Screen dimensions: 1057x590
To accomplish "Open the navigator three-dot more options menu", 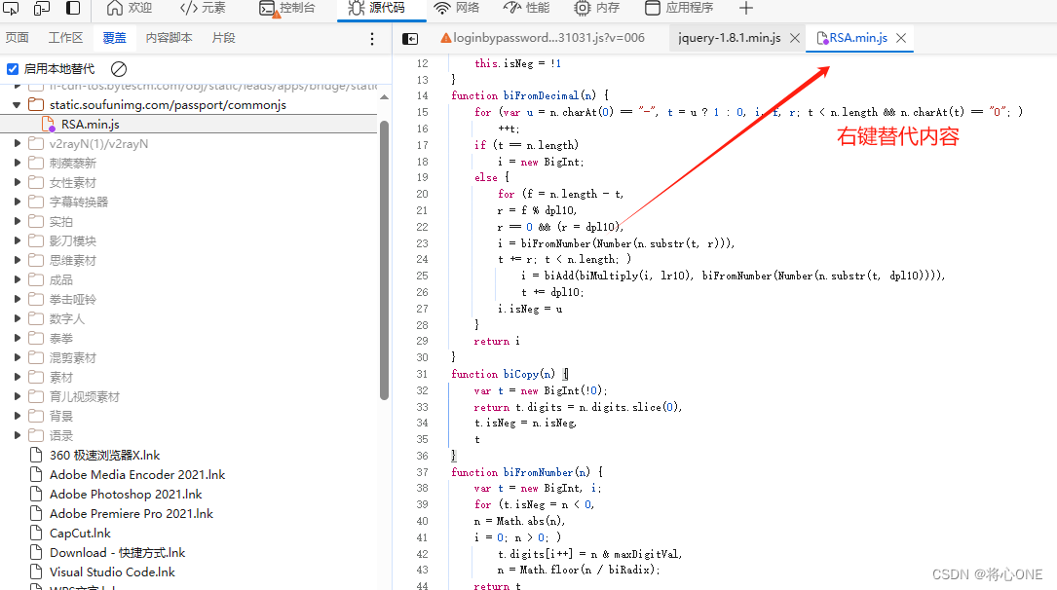I will point(372,39).
